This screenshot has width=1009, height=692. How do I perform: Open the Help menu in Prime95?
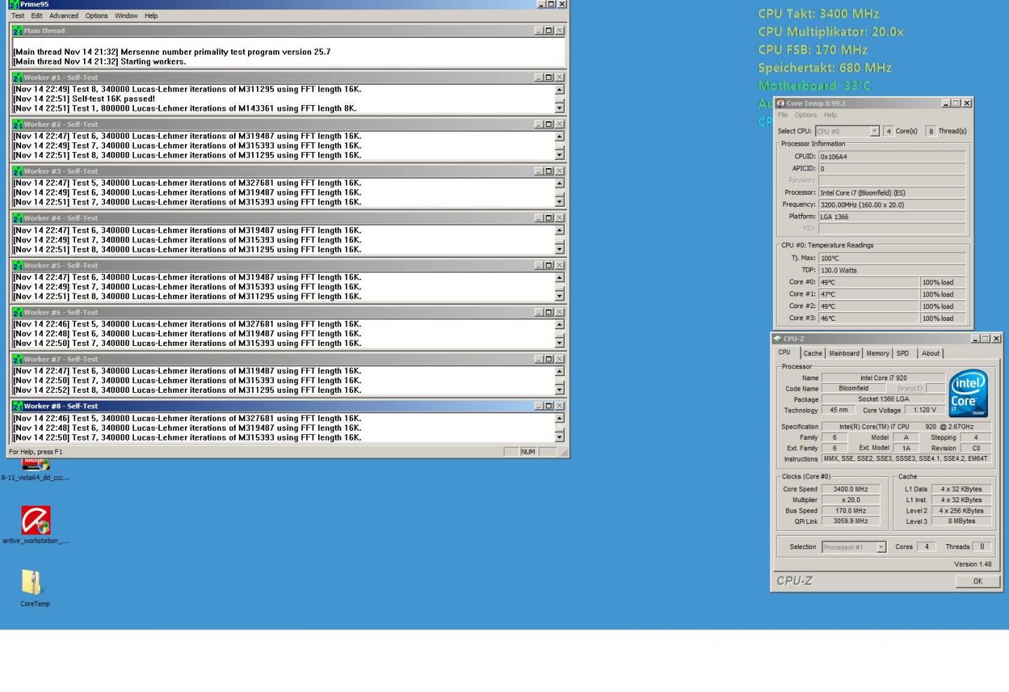click(151, 15)
